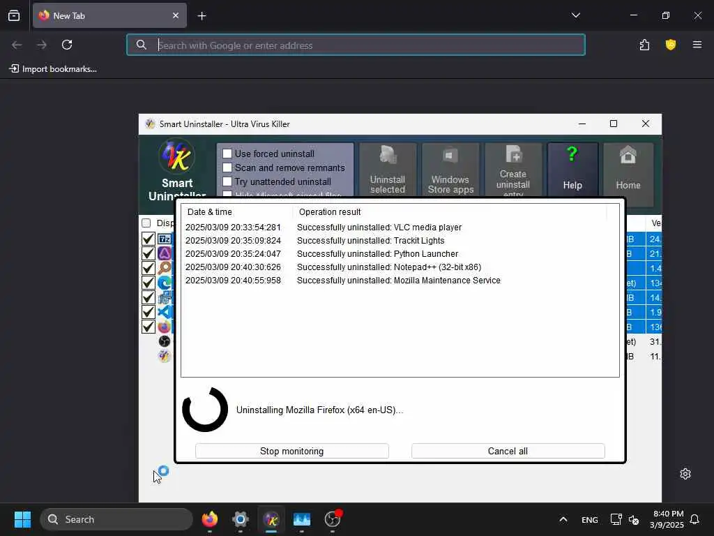Select the OBS Studio icon in list

click(x=165, y=341)
